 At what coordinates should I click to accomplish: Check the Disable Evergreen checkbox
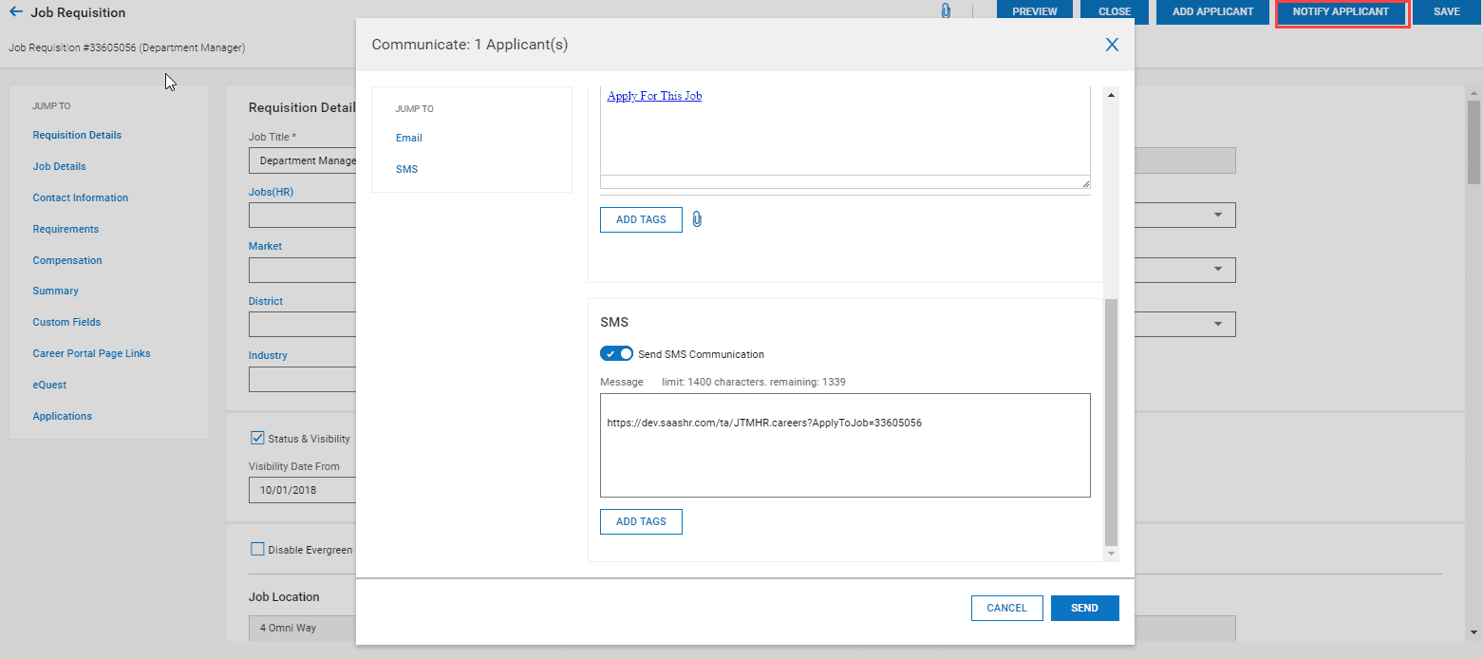[x=257, y=549]
